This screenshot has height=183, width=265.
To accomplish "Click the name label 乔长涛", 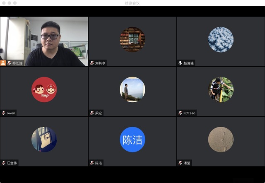I will tap(17, 63).
